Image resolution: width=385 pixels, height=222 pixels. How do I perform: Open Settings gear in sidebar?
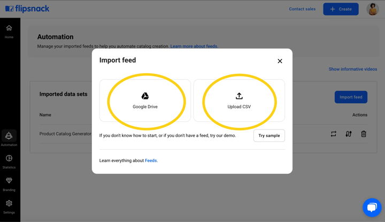9,207
